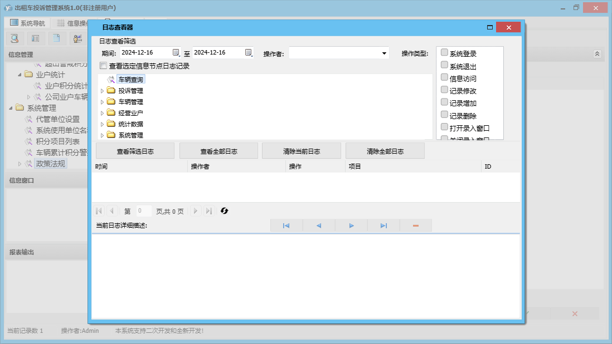The height and width of the screenshot is (344, 612).
Task: Open end date calendar picker icon
Action: click(249, 52)
